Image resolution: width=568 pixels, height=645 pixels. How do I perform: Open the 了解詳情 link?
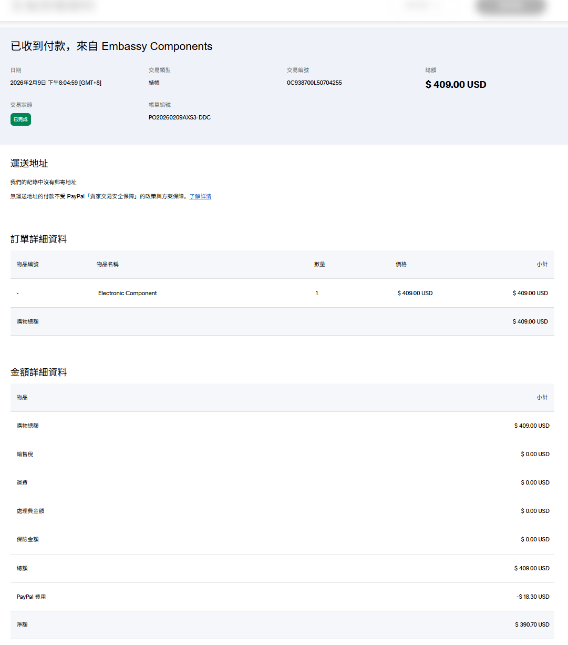[200, 196]
